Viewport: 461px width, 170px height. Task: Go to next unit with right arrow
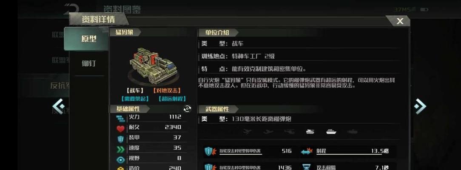(x=421, y=106)
